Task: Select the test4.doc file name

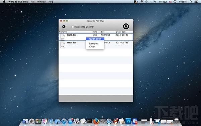Action: (72, 43)
